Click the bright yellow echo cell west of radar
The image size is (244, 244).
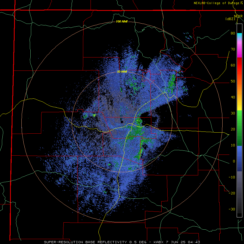click(x=94, y=115)
